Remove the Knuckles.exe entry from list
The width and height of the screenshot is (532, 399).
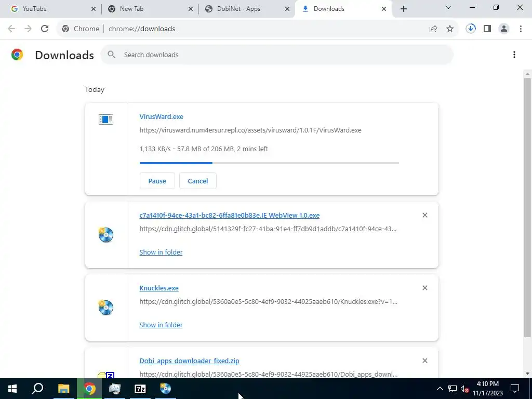pyautogui.click(x=425, y=288)
